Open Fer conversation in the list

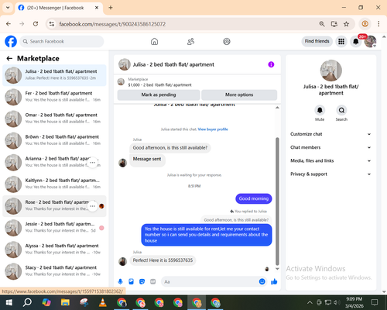(x=54, y=97)
